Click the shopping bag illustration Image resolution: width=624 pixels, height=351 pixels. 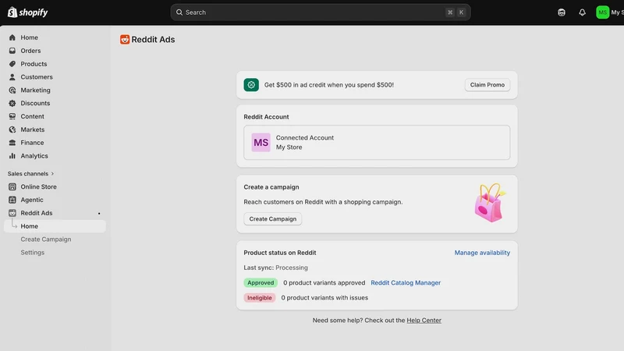pyautogui.click(x=490, y=203)
